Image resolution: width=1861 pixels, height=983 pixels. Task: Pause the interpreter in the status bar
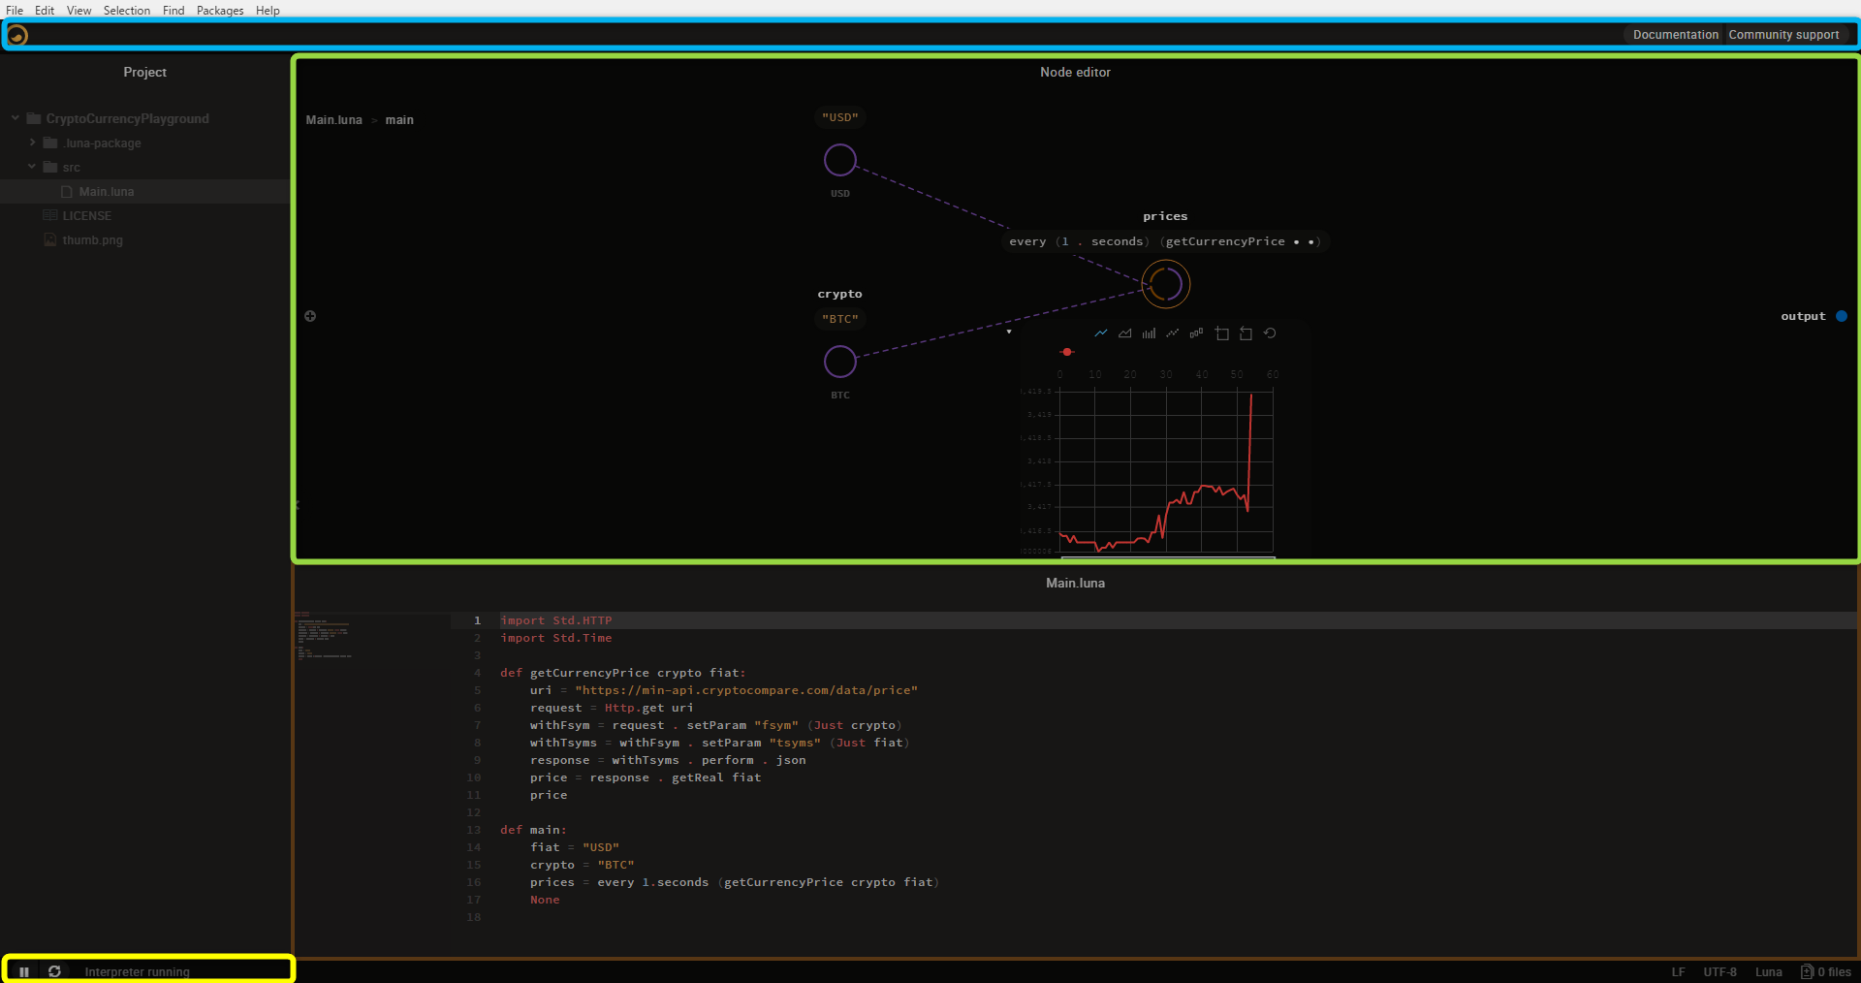click(x=24, y=971)
